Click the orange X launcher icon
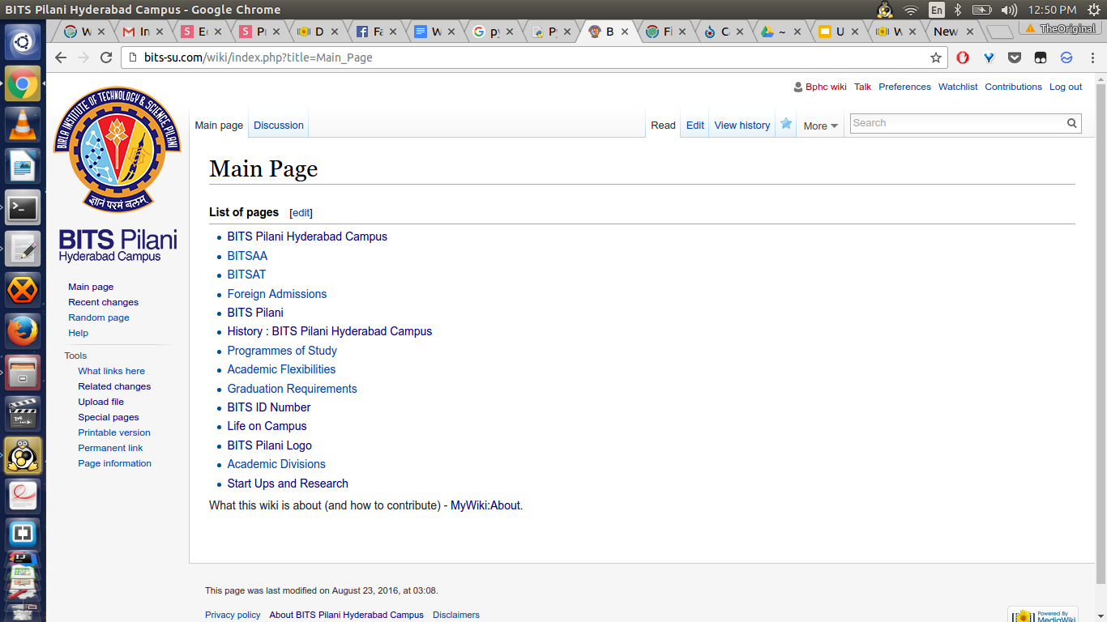Screen dimensions: 1107x622 (23, 290)
